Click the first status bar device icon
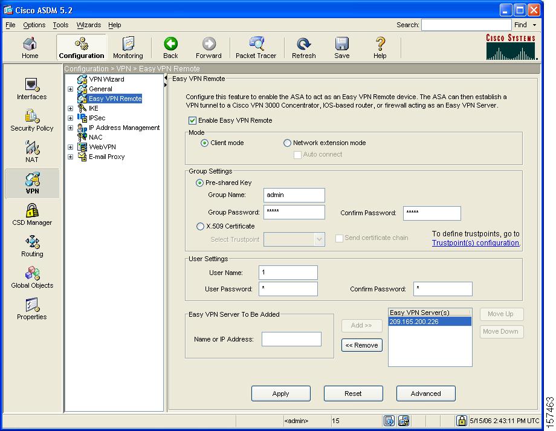The image size is (556, 431). (389, 421)
